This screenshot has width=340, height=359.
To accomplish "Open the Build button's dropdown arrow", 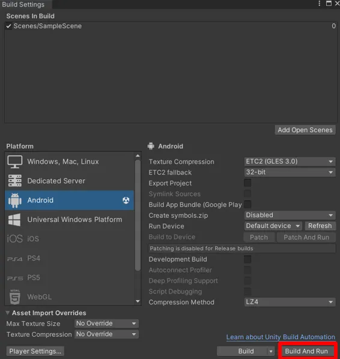I will (x=271, y=351).
